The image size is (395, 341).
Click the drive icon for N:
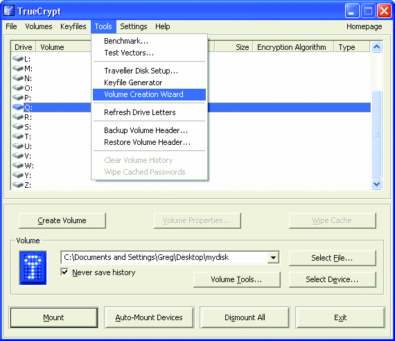click(x=18, y=78)
